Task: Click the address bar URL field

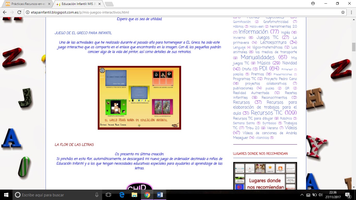Action: pyautogui.click(x=182, y=12)
